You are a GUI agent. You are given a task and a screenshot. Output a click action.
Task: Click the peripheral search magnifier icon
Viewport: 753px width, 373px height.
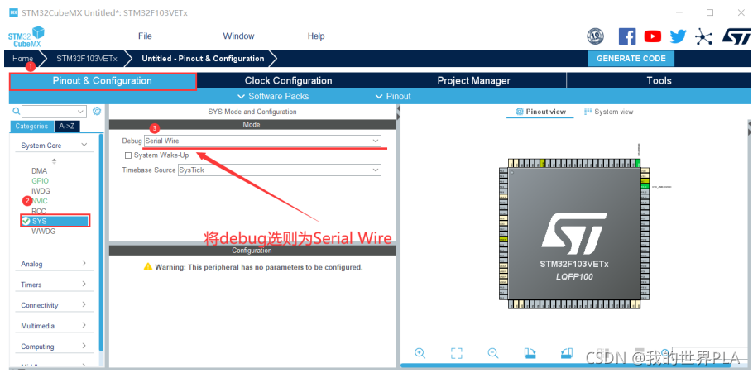point(17,112)
